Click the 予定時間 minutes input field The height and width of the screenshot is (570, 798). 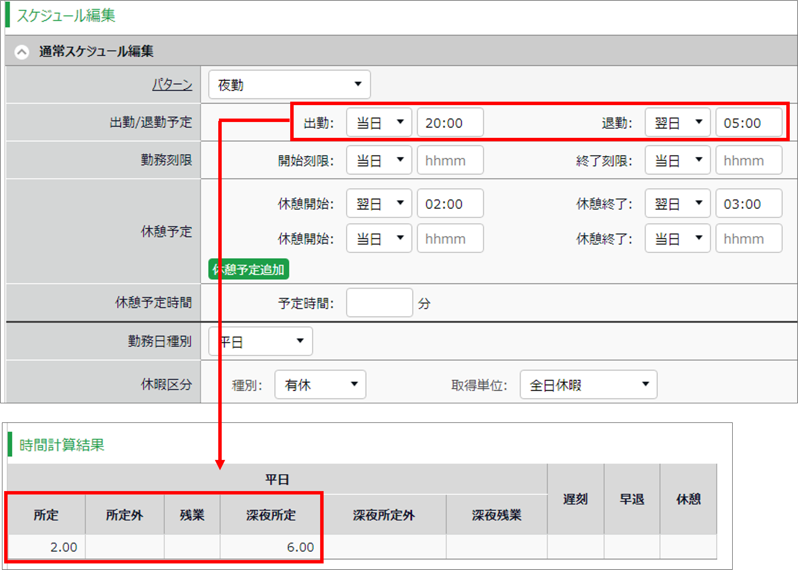pyautogui.click(x=379, y=303)
